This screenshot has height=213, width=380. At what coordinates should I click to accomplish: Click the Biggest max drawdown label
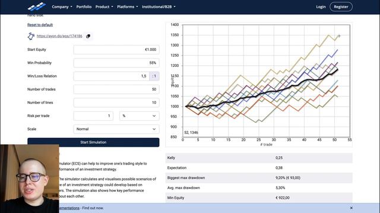click(186, 177)
